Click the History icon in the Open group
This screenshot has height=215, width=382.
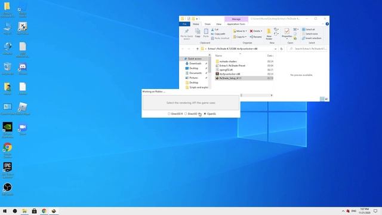click(x=295, y=38)
